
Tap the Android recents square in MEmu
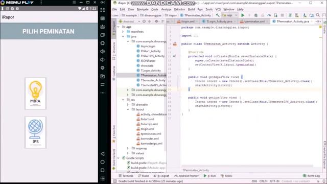click(x=102, y=170)
